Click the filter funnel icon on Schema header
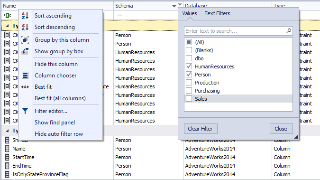The height and width of the screenshot is (180, 320). (180, 4)
